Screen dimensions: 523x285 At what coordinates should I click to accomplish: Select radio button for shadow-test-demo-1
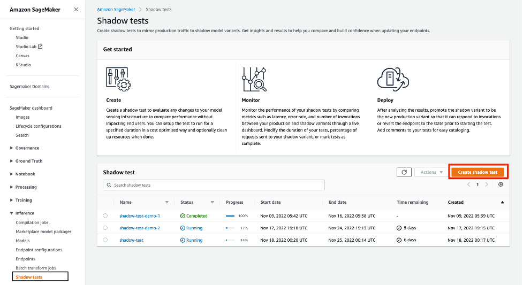pos(105,215)
